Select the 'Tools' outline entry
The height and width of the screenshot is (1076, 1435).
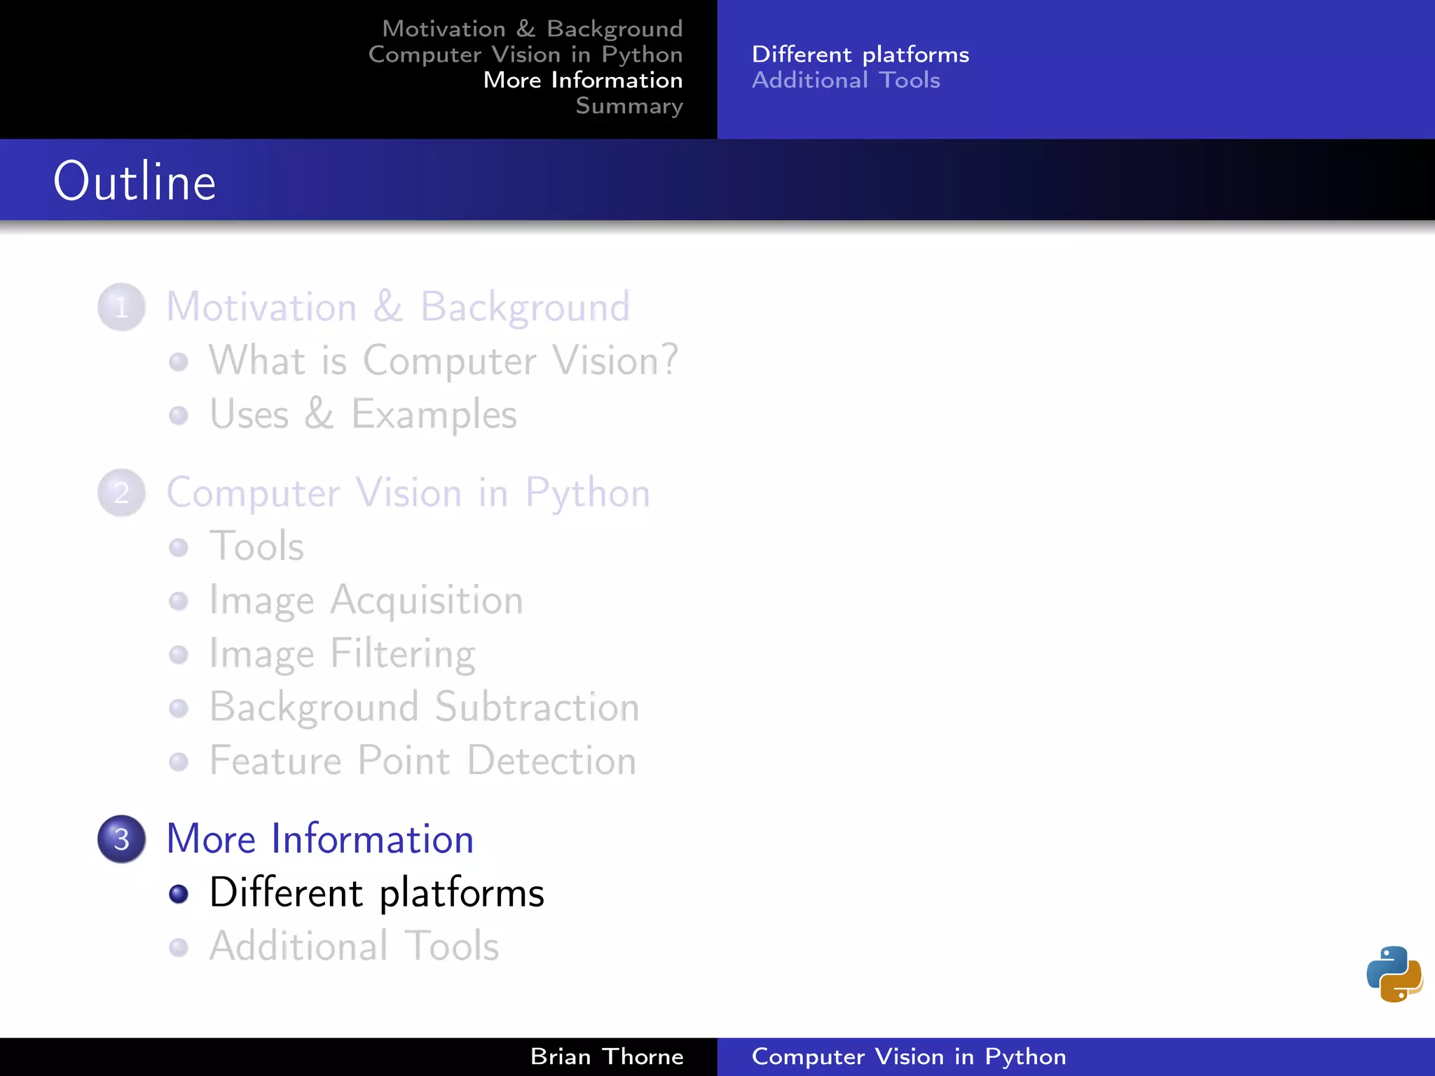256,546
